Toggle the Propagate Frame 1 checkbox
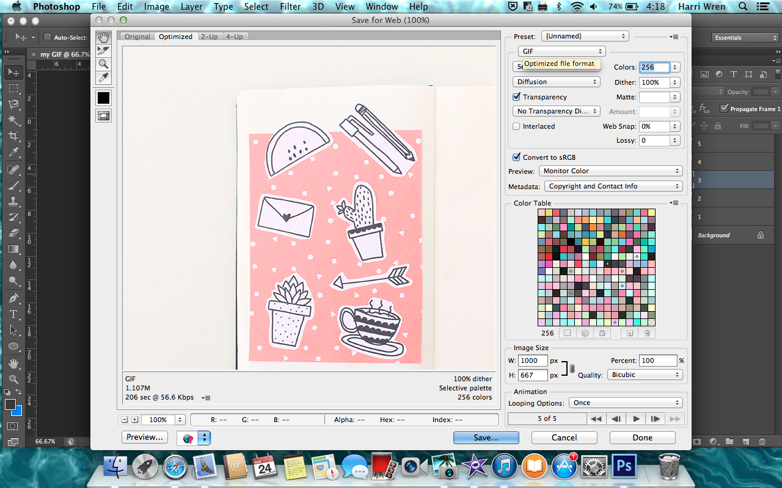Screen dimensions: 782x488 [x=725, y=109]
